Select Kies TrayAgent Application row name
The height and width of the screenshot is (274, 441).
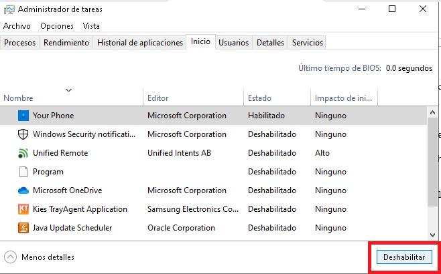[x=80, y=209]
